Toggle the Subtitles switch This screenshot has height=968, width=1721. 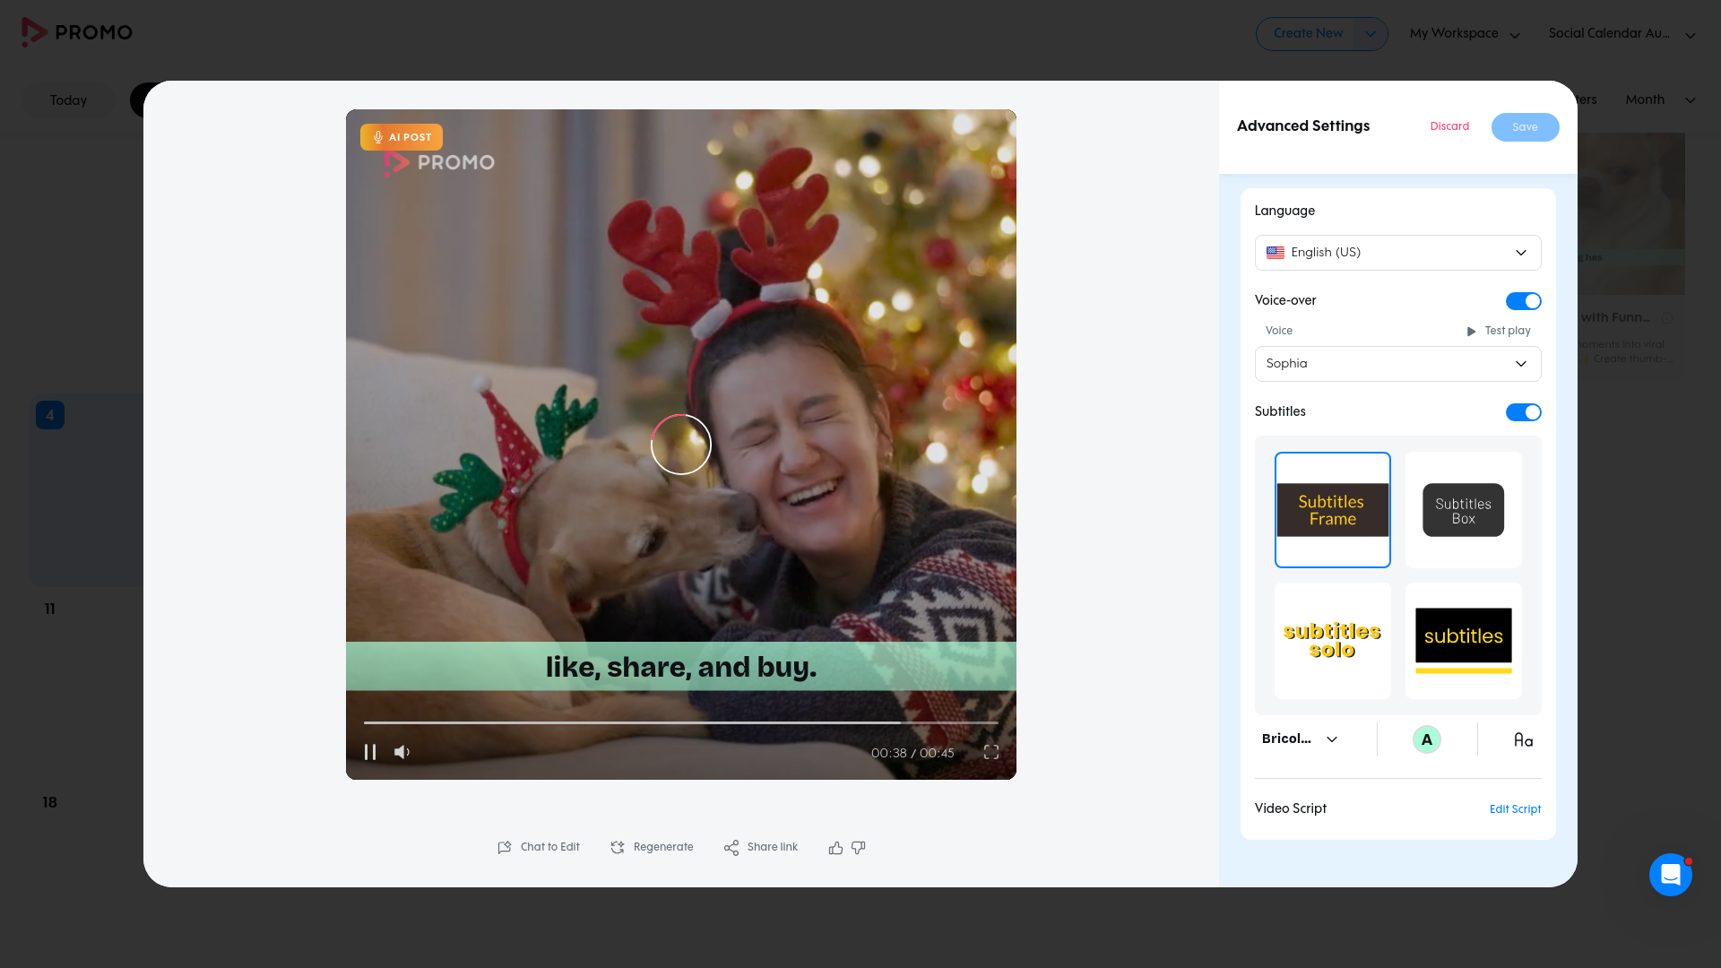(x=1523, y=412)
